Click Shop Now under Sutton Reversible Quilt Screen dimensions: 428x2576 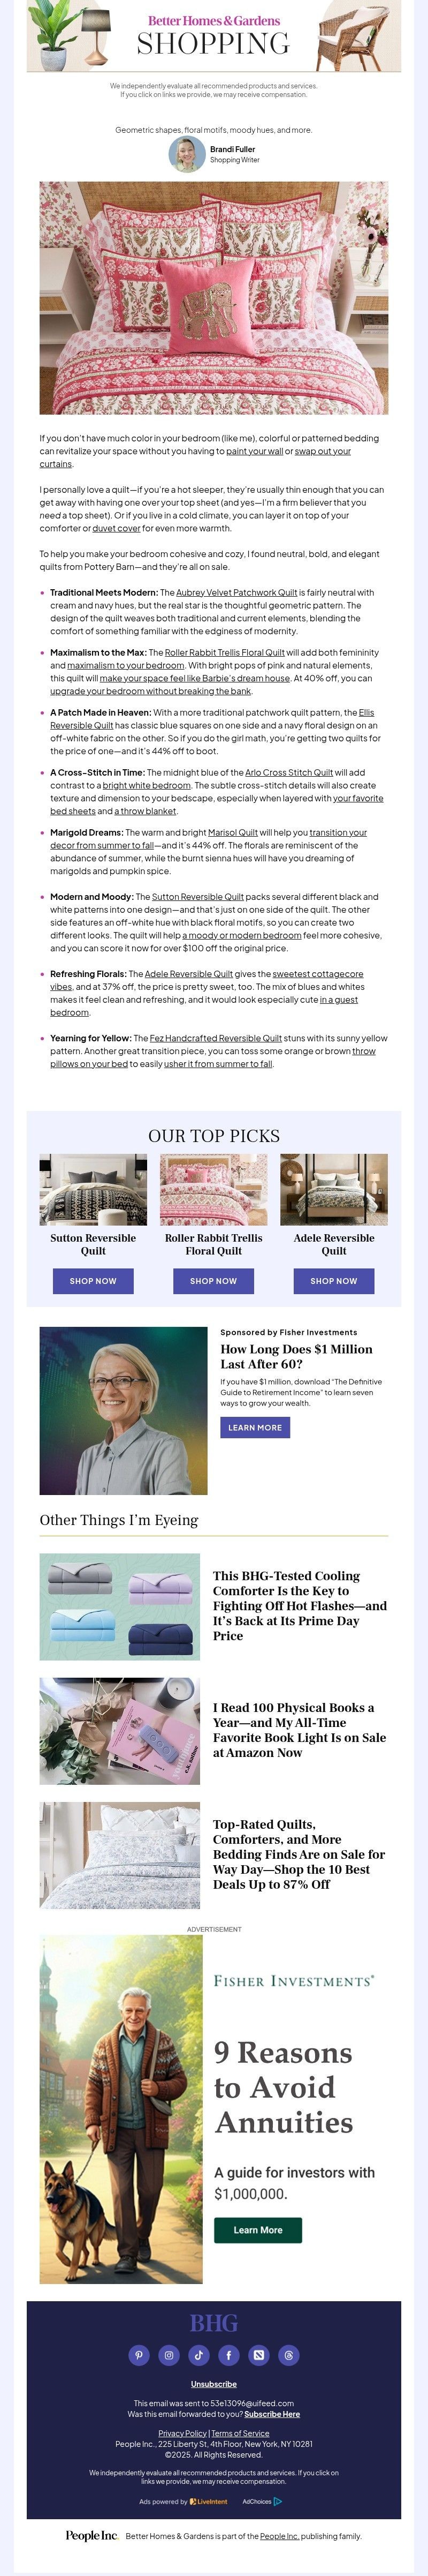(x=93, y=1281)
